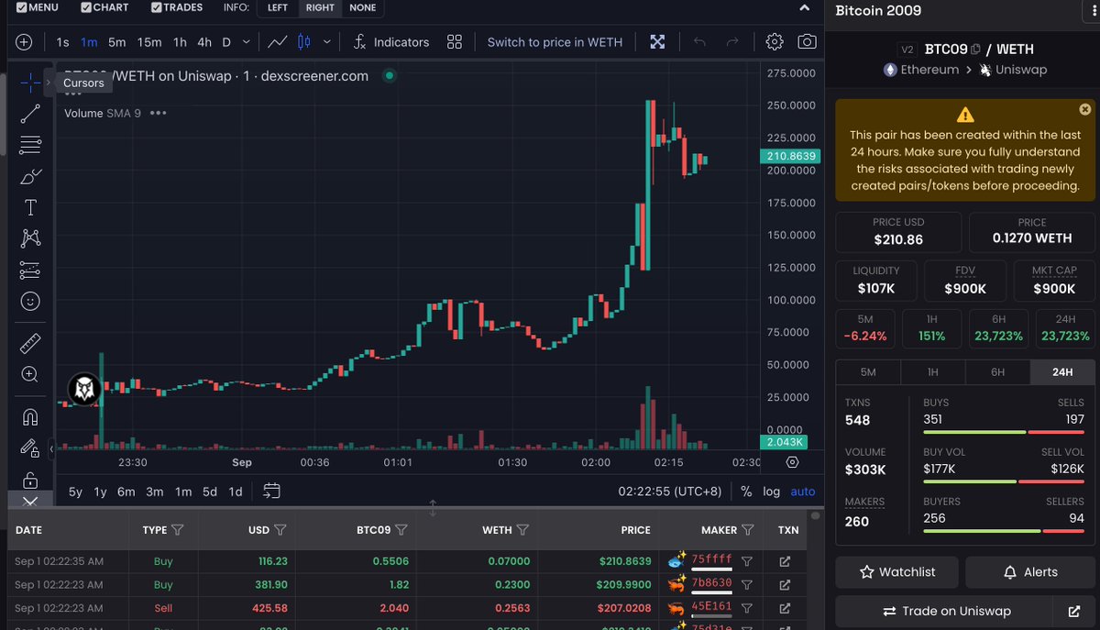The height and width of the screenshot is (630, 1100).
Task: Activate the zoom in tool
Action: click(29, 374)
